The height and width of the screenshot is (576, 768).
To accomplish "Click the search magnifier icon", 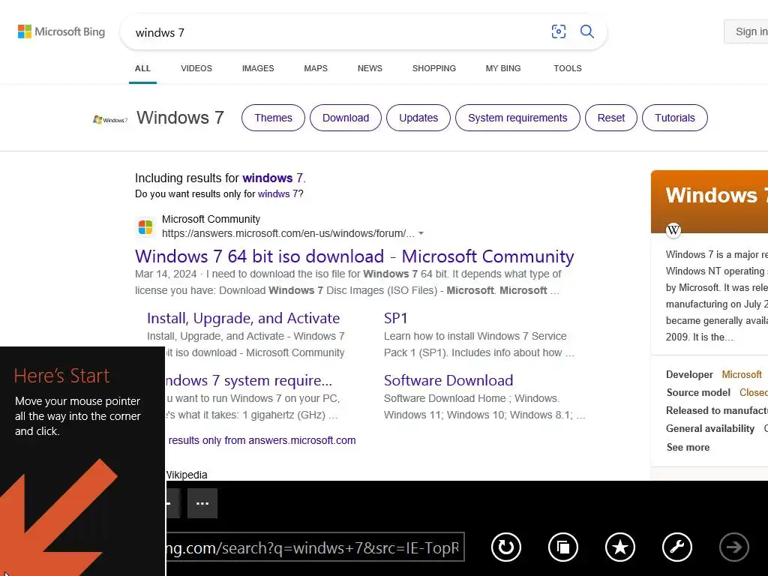I will pos(586,31).
